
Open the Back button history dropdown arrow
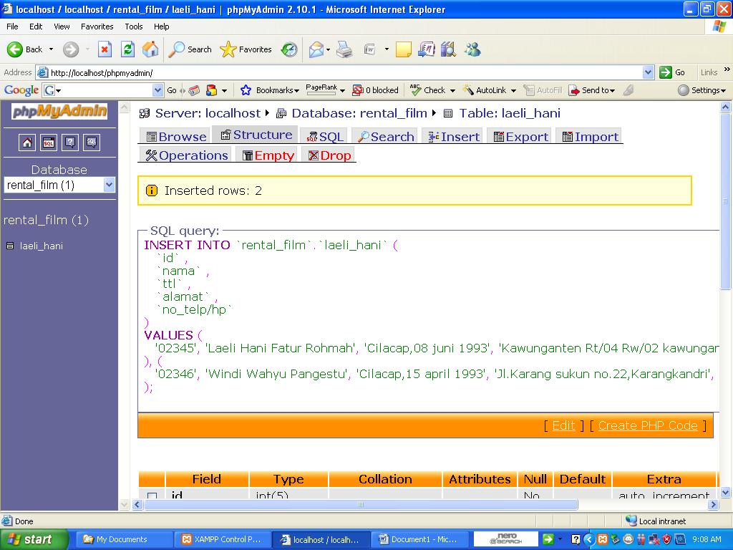click(x=52, y=49)
